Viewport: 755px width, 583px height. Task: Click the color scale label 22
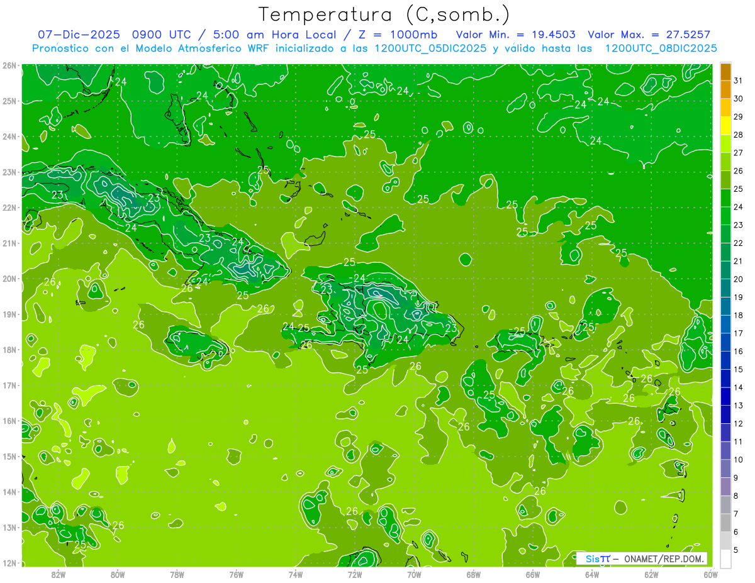click(x=738, y=243)
